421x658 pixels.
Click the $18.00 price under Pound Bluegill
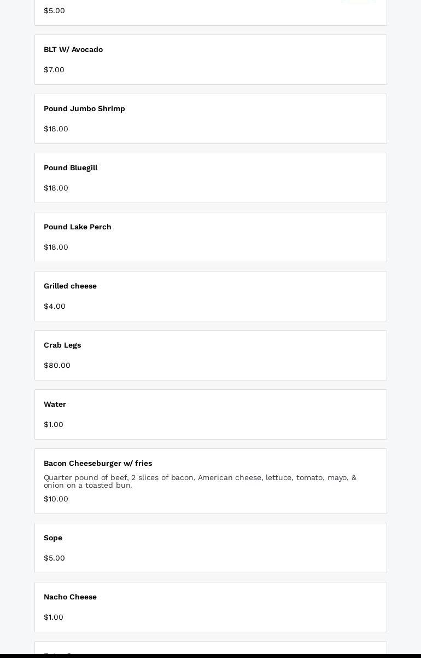coord(56,188)
